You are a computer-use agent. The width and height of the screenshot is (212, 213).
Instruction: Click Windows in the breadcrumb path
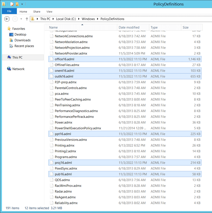pos(88,19)
